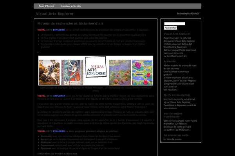Click the La presse en parle heading
The image size is (235, 156).
tap(176, 135)
